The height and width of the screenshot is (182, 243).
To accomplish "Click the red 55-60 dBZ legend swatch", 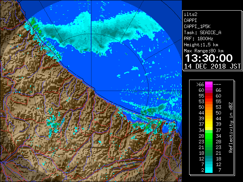I will click(x=209, y=96).
